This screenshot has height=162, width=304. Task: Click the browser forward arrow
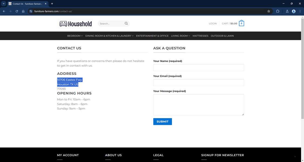[10, 11]
